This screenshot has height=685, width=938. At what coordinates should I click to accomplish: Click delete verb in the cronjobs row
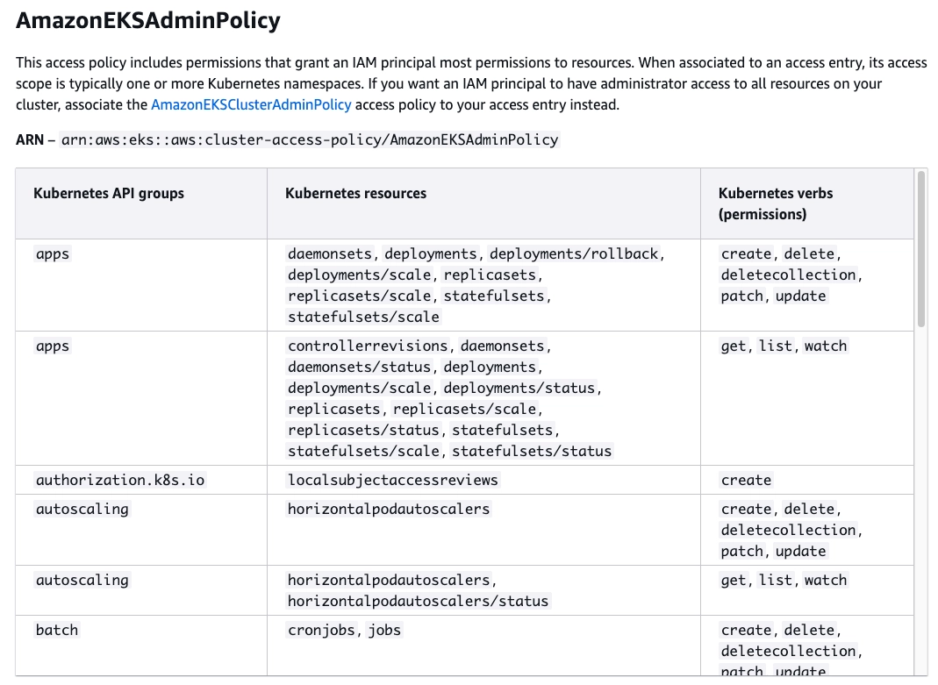pos(809,630)
